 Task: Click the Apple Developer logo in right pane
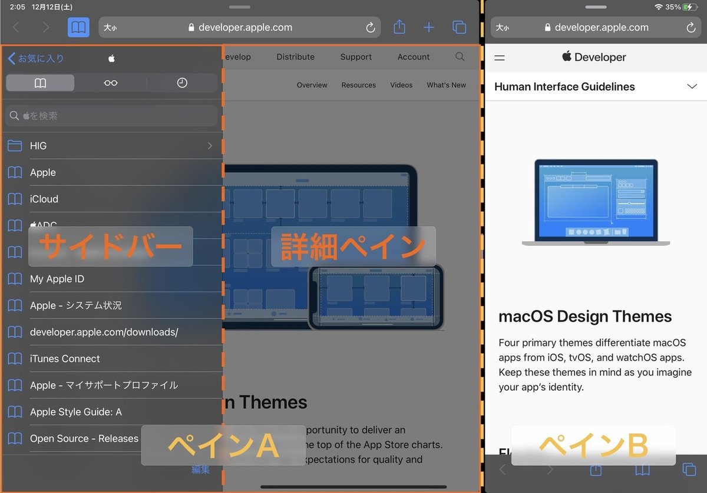pos(594,57)
